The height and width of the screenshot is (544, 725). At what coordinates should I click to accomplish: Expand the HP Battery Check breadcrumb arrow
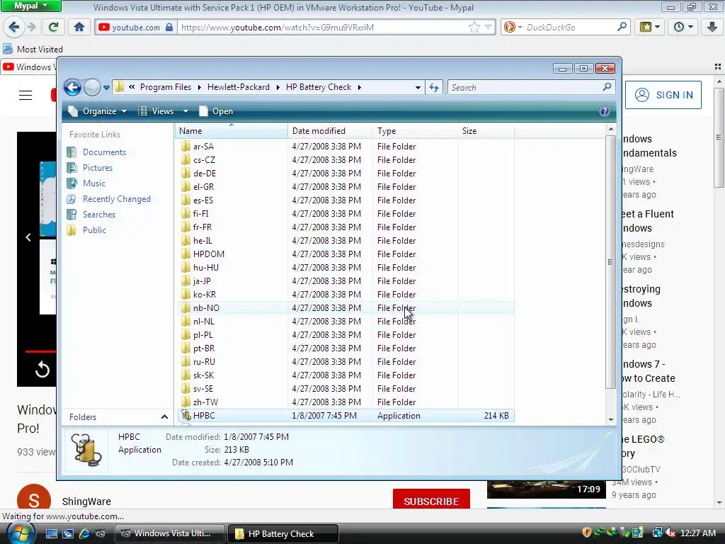[x=359, y=87]
